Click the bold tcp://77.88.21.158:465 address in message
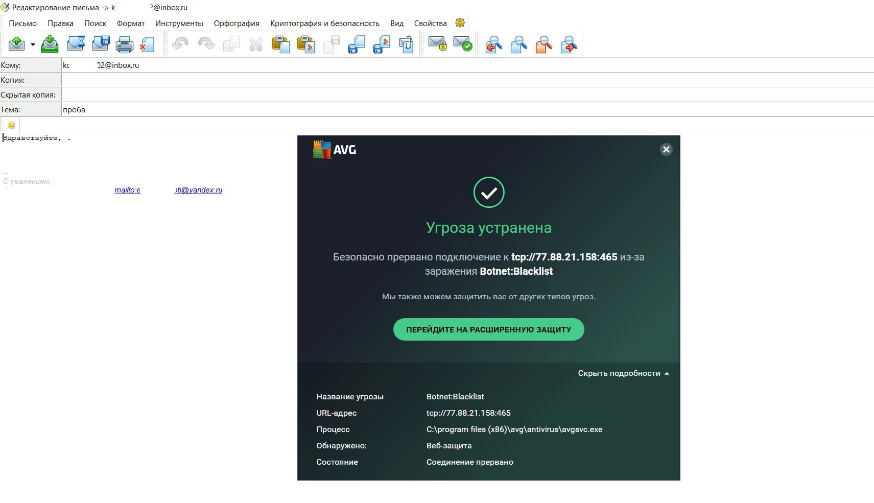 [564, 257]
